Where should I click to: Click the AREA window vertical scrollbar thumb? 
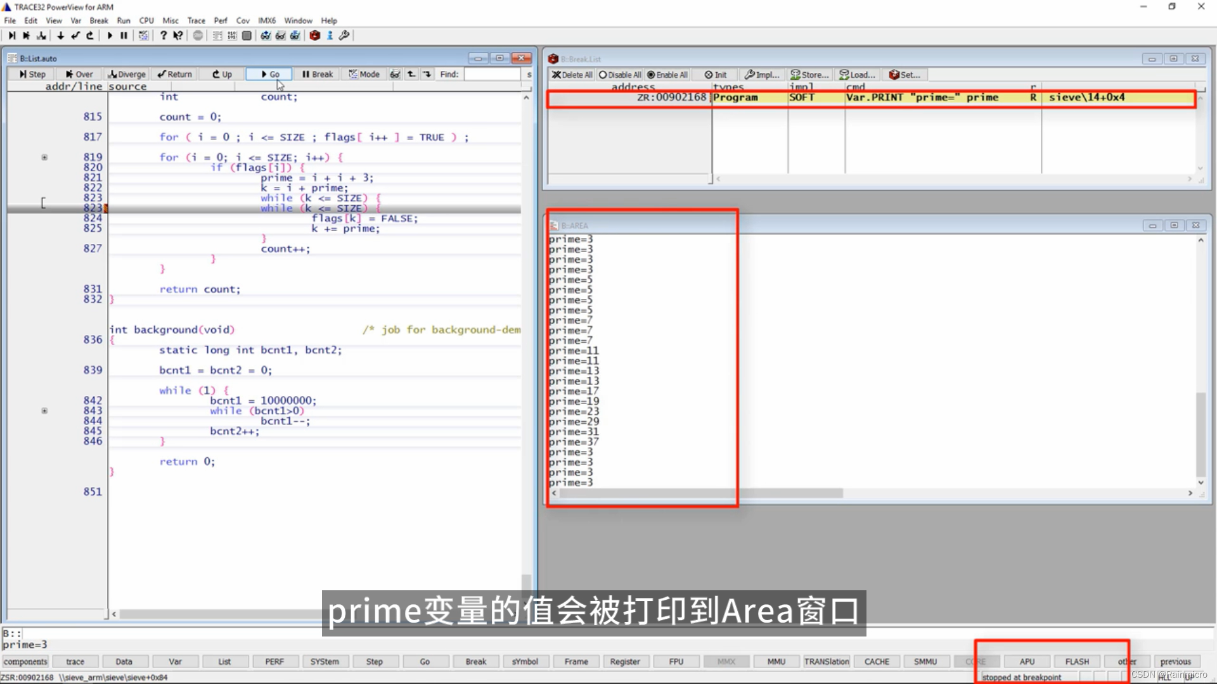point(1201,434)
